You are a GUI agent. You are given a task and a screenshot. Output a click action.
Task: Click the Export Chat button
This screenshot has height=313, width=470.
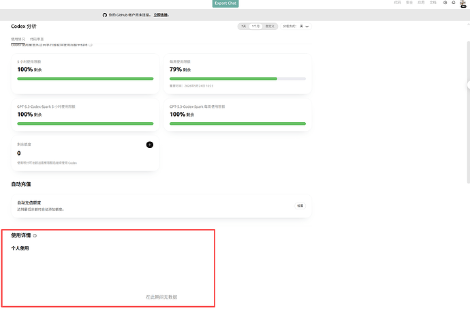coord(225,3)
